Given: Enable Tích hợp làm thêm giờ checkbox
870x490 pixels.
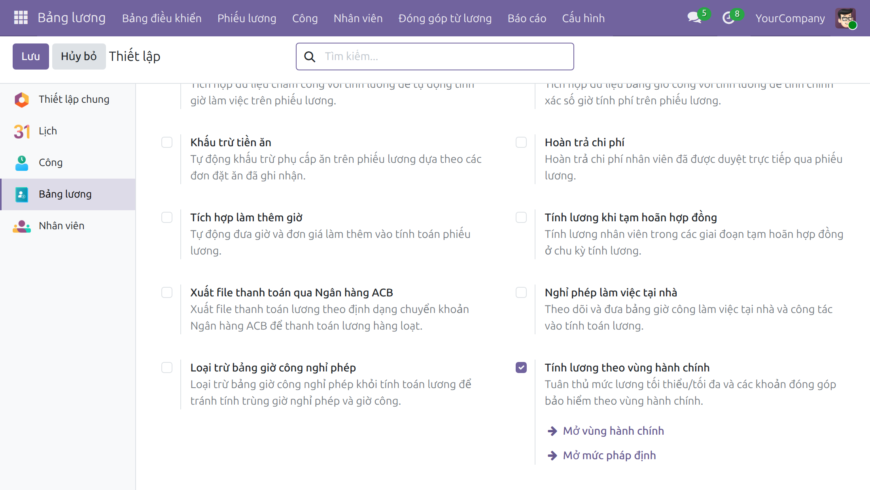Looking at the screenshot, I should [x=167, y=217].
